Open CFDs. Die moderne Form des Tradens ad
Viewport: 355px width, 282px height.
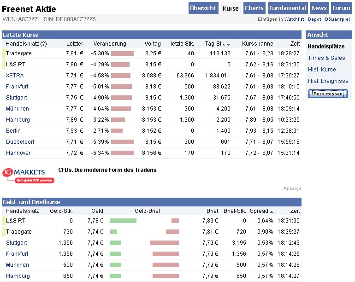coord(107,170)
